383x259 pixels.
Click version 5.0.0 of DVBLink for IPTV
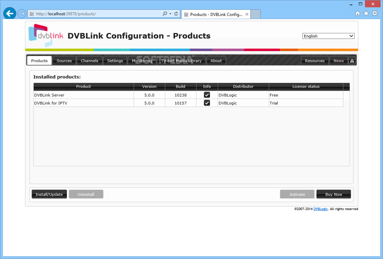149,103
